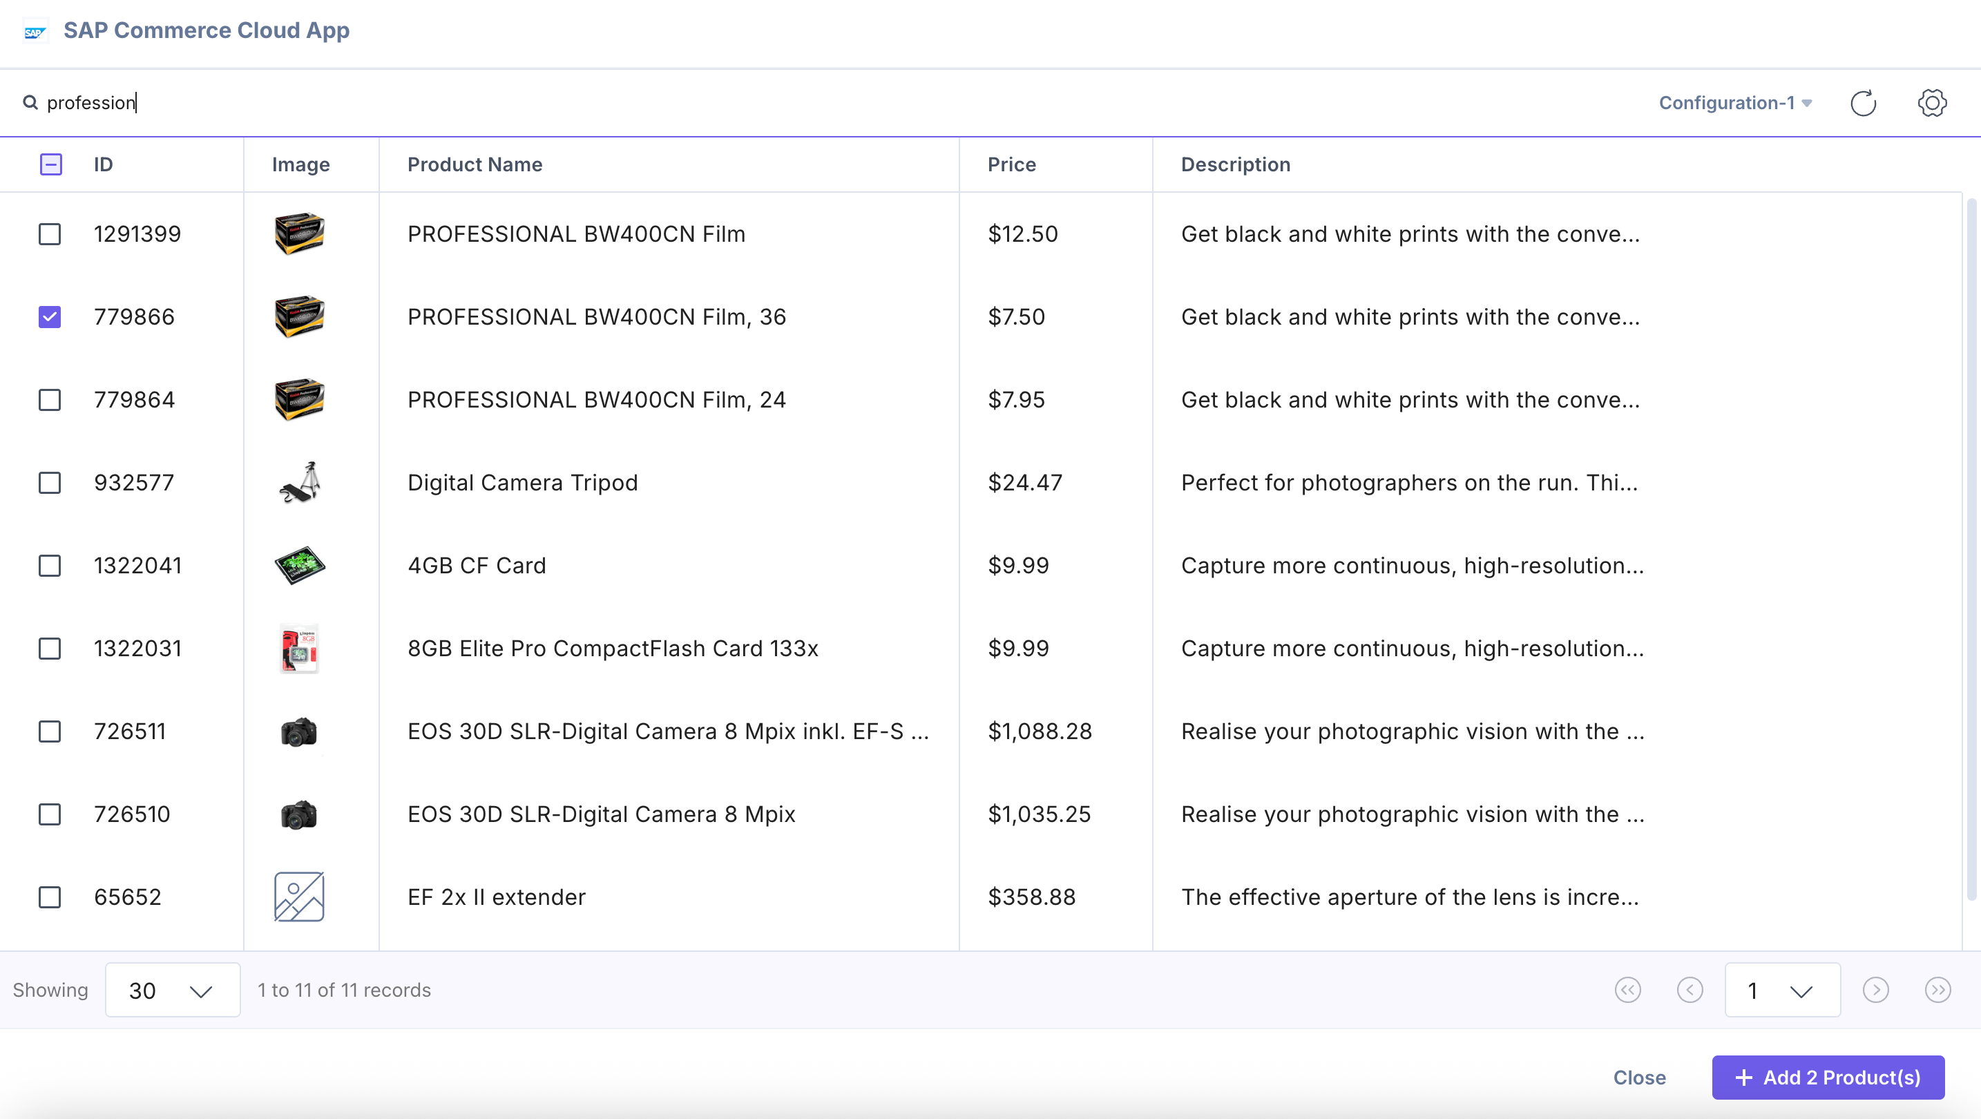Image resolution: width=1981 pixels, height=1119 pixels.
Task: Click placeholder image for EF 2x II extender
Action: [x=299, y=897]
